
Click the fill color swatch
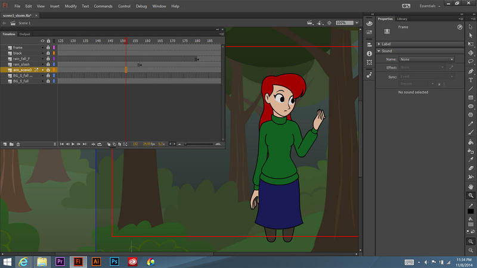[470, 225]
